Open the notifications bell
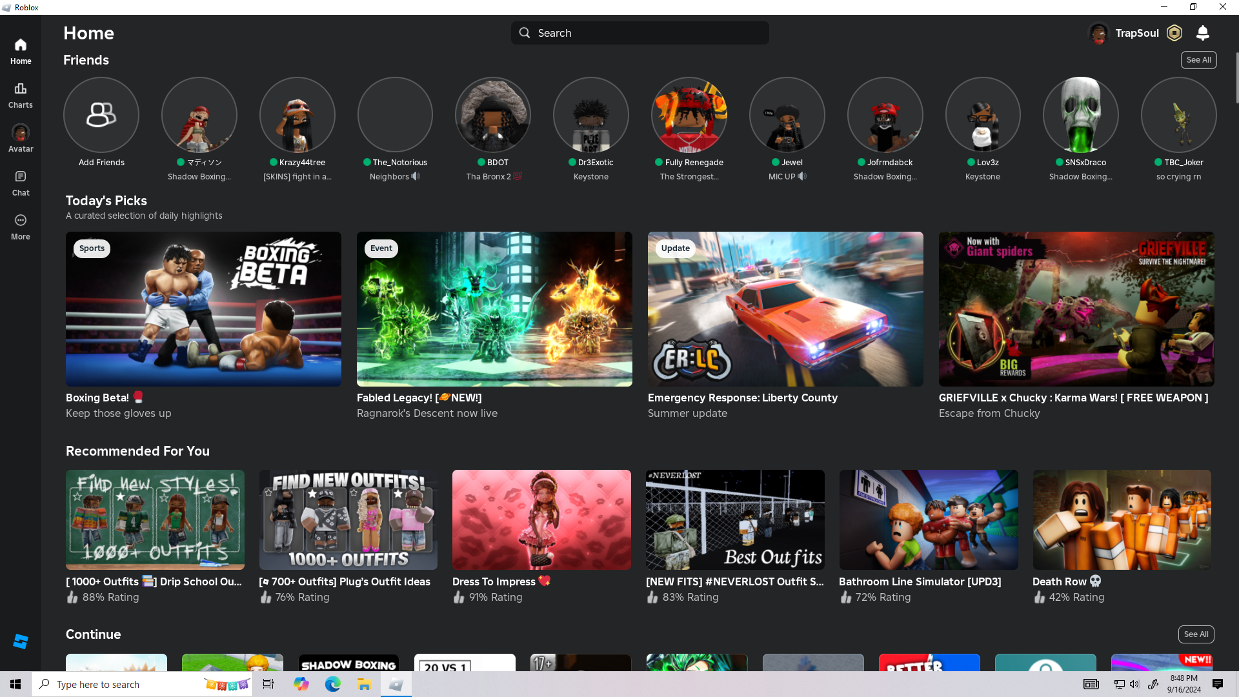The image size is (1239, 697). pyautogui.click(x=1203, y=33)
